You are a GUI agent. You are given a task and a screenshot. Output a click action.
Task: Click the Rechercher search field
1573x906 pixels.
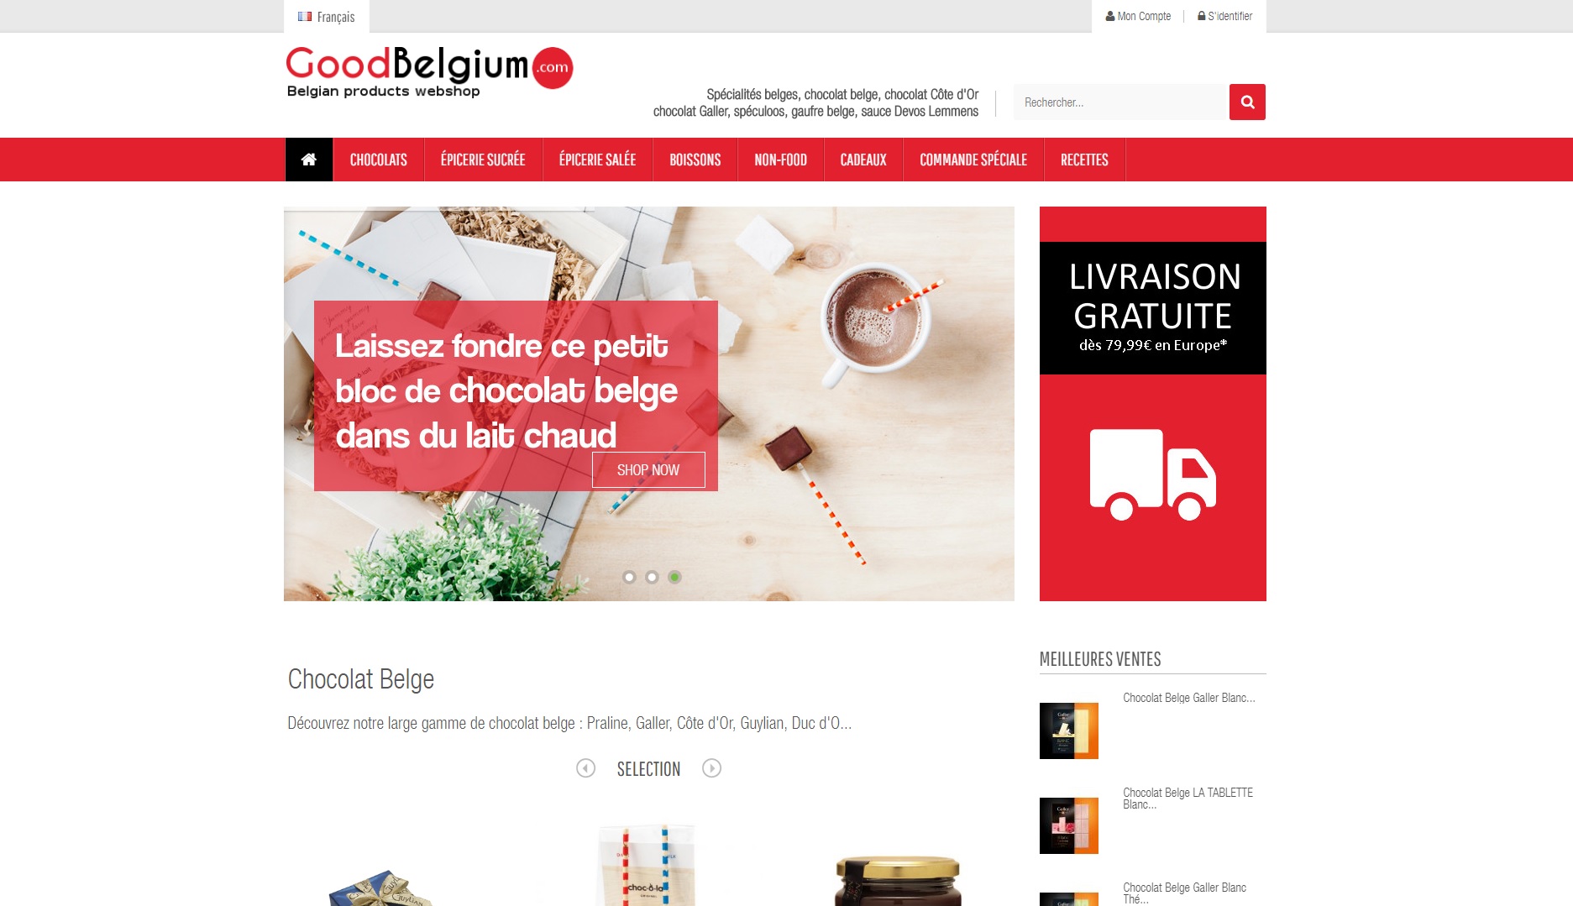pyautogui.click(x=1121, y=102)
